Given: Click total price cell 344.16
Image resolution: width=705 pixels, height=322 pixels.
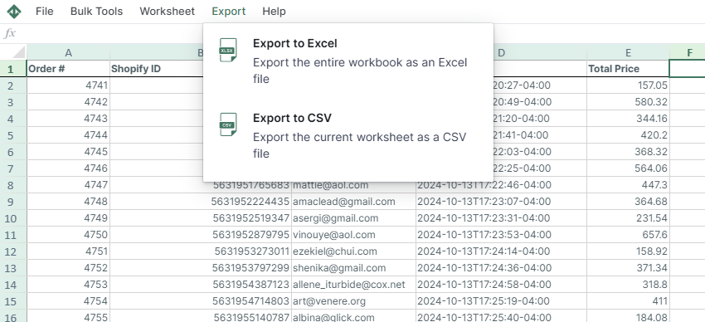Looking at the screenshot, I should click(x=628, y=119).
